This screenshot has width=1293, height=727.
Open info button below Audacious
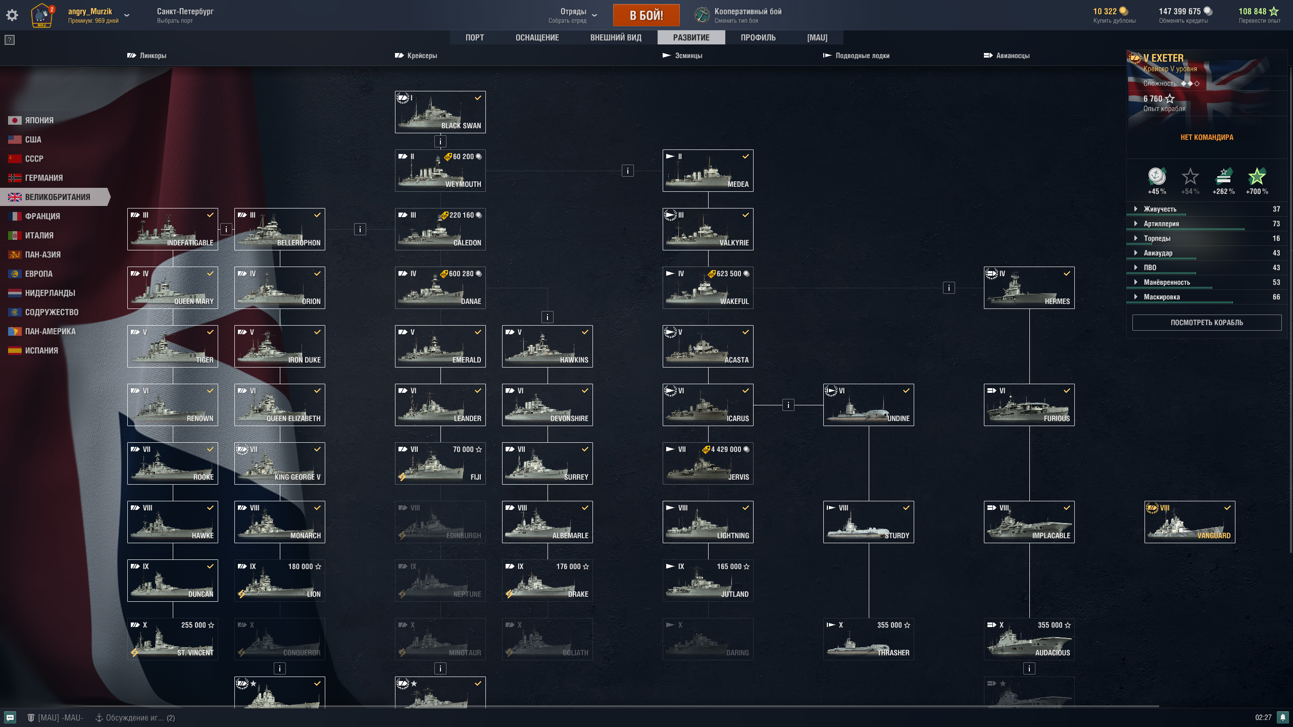coord(1029,668)
